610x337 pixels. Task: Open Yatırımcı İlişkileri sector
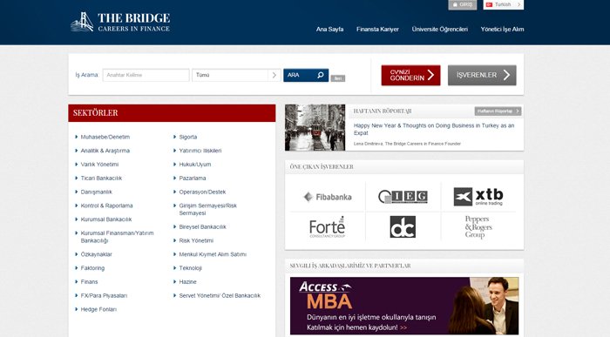coord(200,151)
